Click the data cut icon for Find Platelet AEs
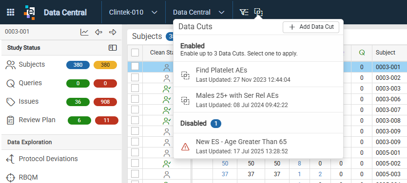The height and width of the screenshot is (183, 407). point(185,75)
